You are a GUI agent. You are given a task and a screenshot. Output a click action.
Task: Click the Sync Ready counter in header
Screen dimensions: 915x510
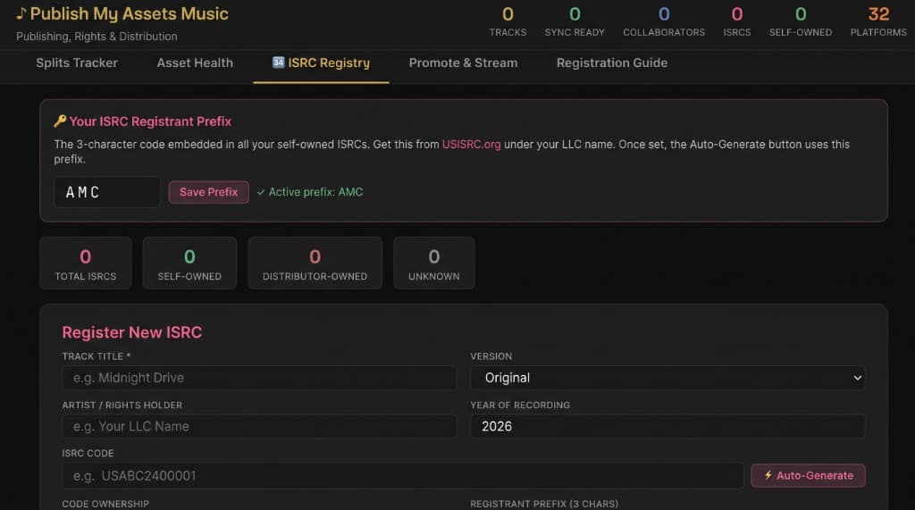click(x=575, y=21)
